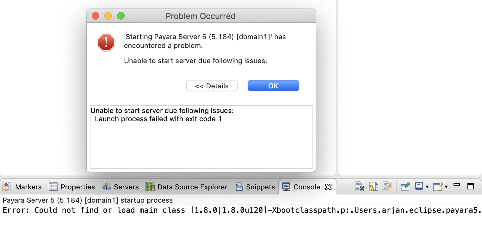
Task: Open the Properties tab
Action: click(x=72, y=187)
